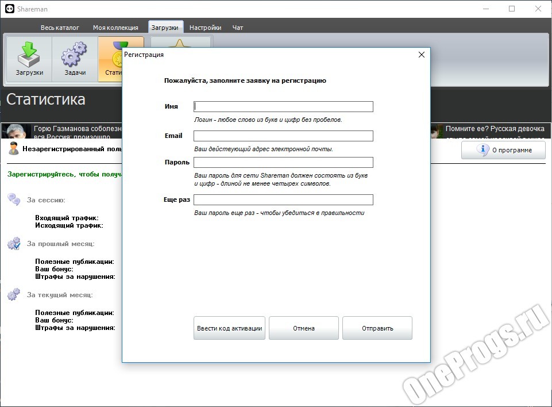Click the green Зарегистрируйтесь link text

(x=64, y=174)
